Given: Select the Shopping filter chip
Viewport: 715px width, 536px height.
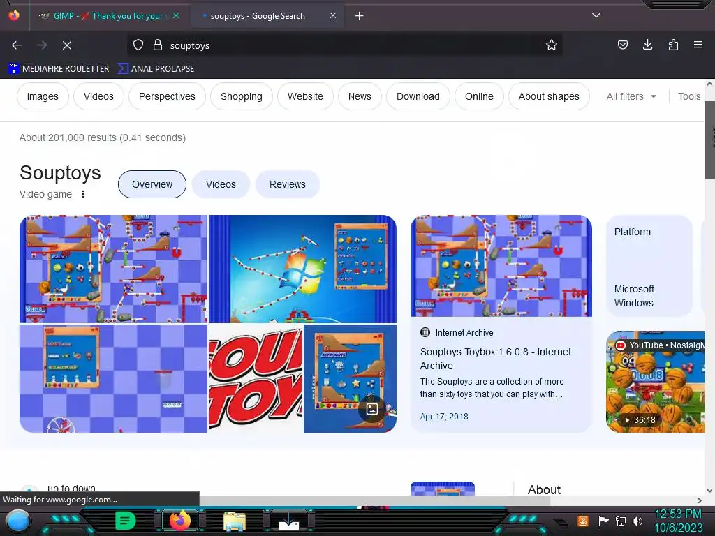Looking at the screenshot, I should (241, 96).
